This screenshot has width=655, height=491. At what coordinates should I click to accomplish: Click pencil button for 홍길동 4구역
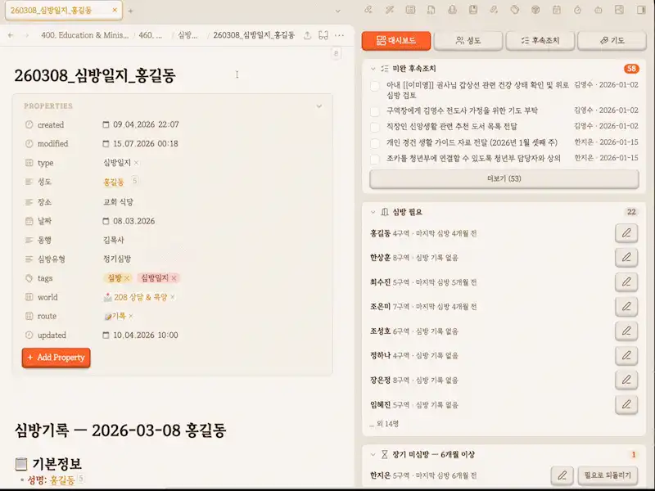pos(626,233)
